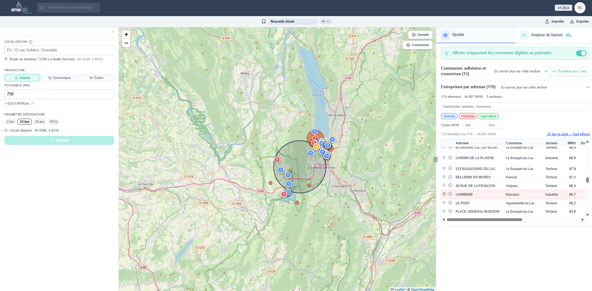Click the table horizontal scrollbar
This screenshot has height=291, width=592.
click(x=484, y=219)
